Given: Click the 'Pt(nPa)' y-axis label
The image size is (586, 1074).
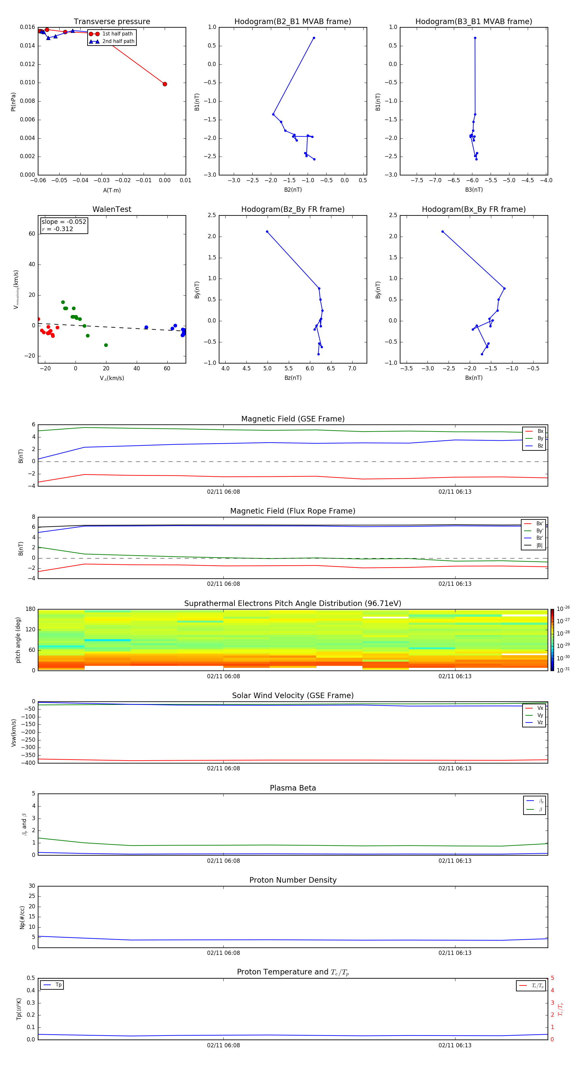Looking at the screenshot, I should click(x=13, y=102).
